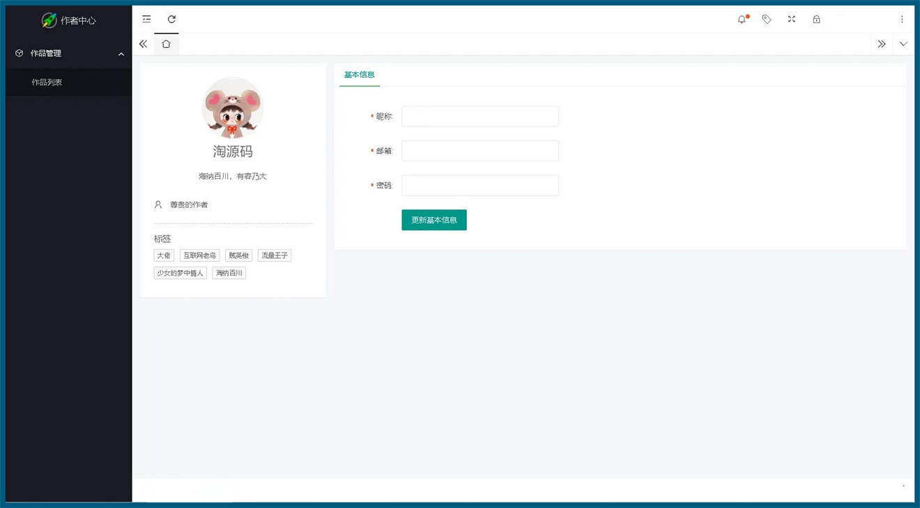
Task: Collapse the sidebar with the menu fold icon
Action: pyautogui.click(x=146, y=19)
